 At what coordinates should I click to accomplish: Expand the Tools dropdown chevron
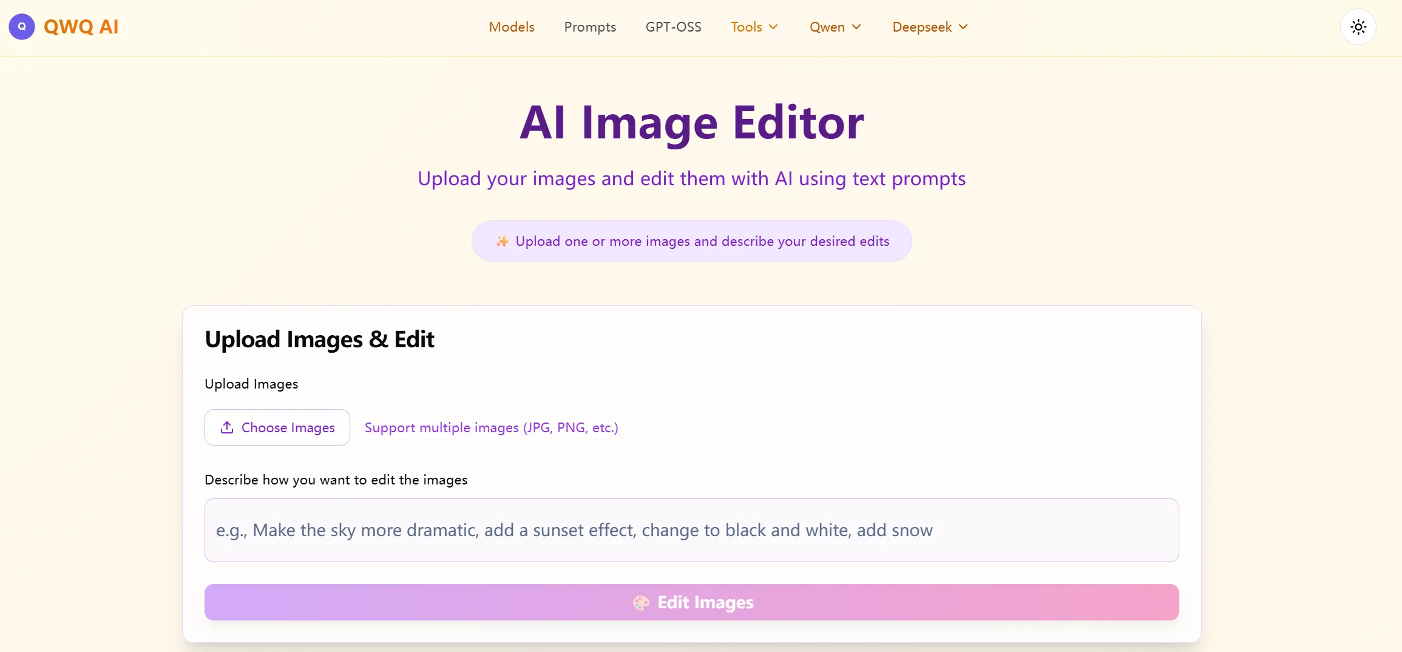click(773, 27)
